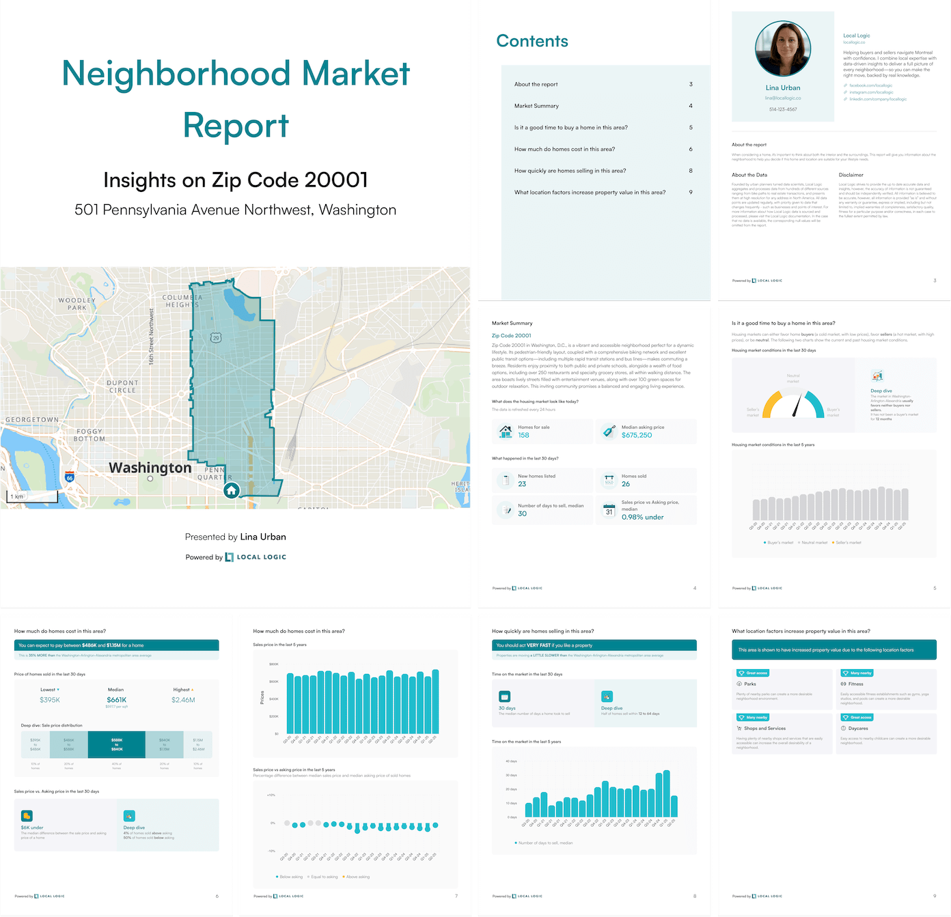Click the New homes listed icon
This screenshot has width=951, height=917.
[506, 481]
